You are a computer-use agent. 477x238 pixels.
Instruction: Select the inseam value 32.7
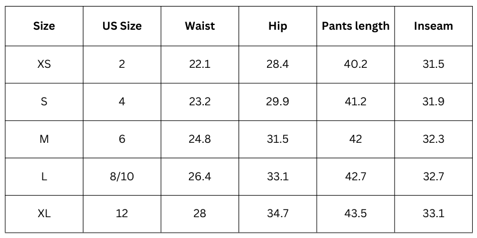pyautogui.click(x=433, y=176)
